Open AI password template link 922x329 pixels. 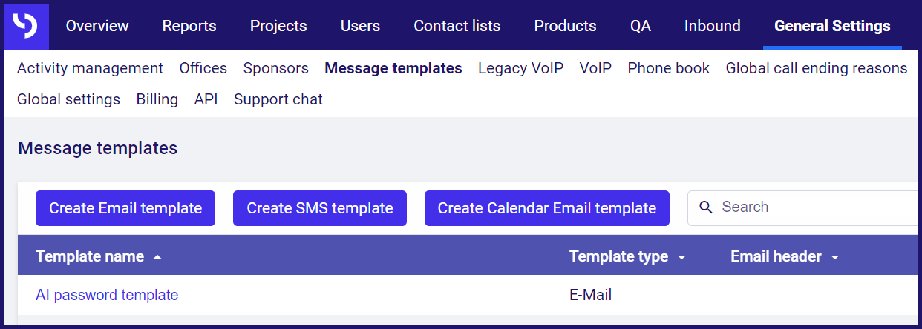(107, 295)
